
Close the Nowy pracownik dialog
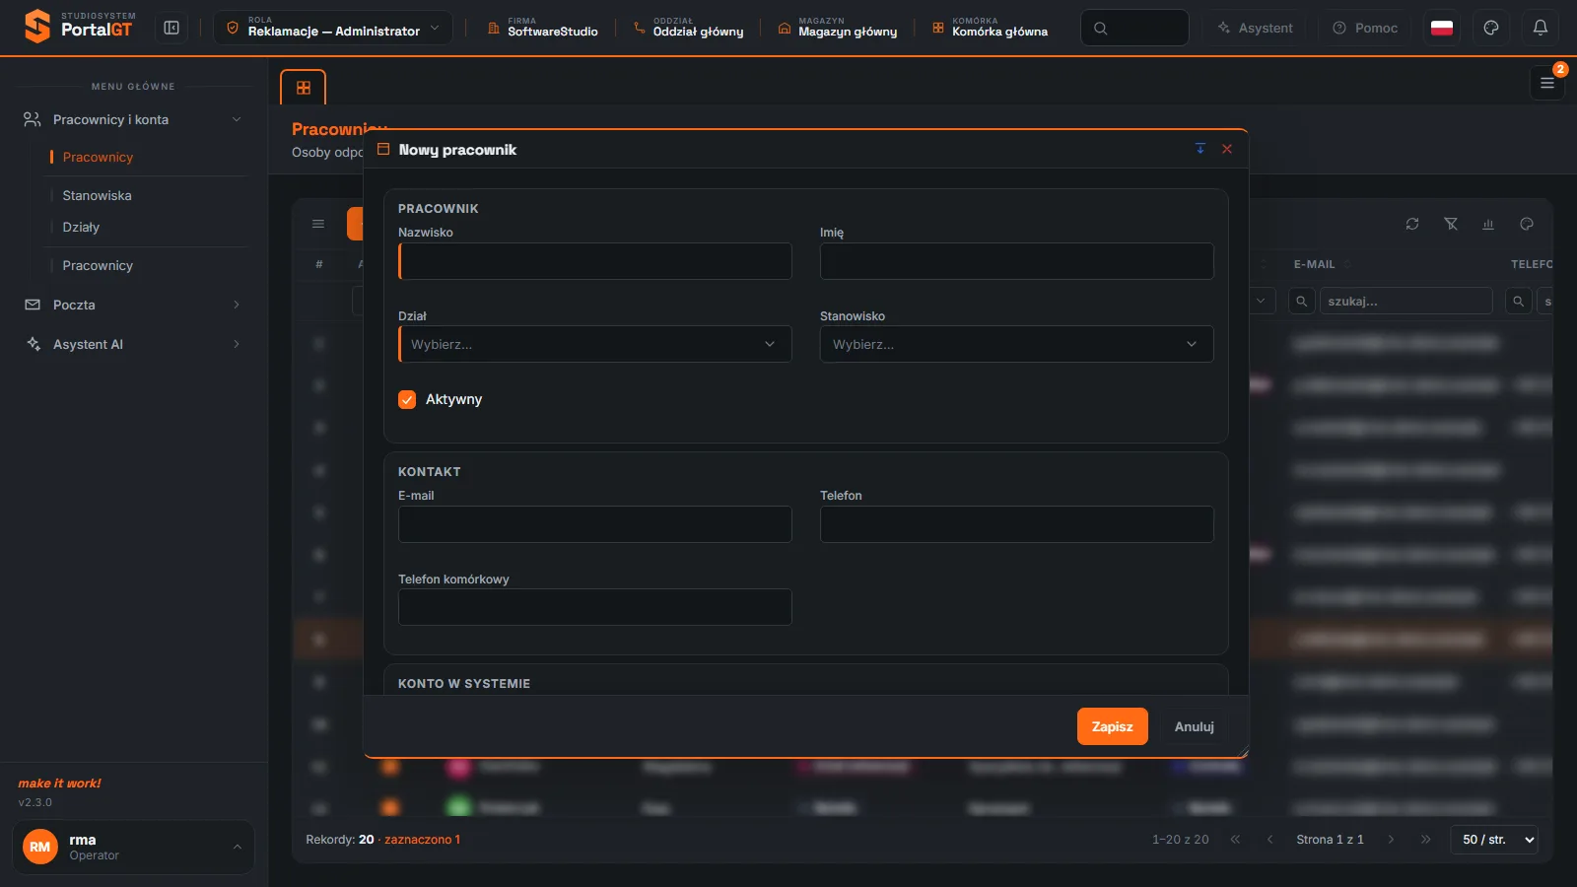(x=1227, y=149)
